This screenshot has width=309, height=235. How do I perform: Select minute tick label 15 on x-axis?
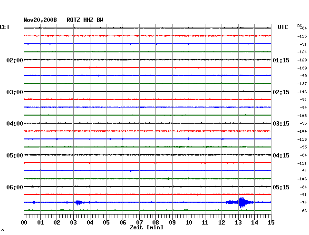(271, 223)
